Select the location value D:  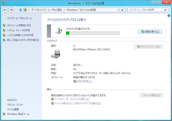[74, 46]
